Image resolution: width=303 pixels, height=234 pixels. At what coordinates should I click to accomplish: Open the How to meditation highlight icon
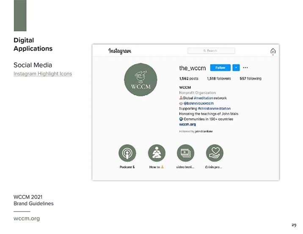157,153
